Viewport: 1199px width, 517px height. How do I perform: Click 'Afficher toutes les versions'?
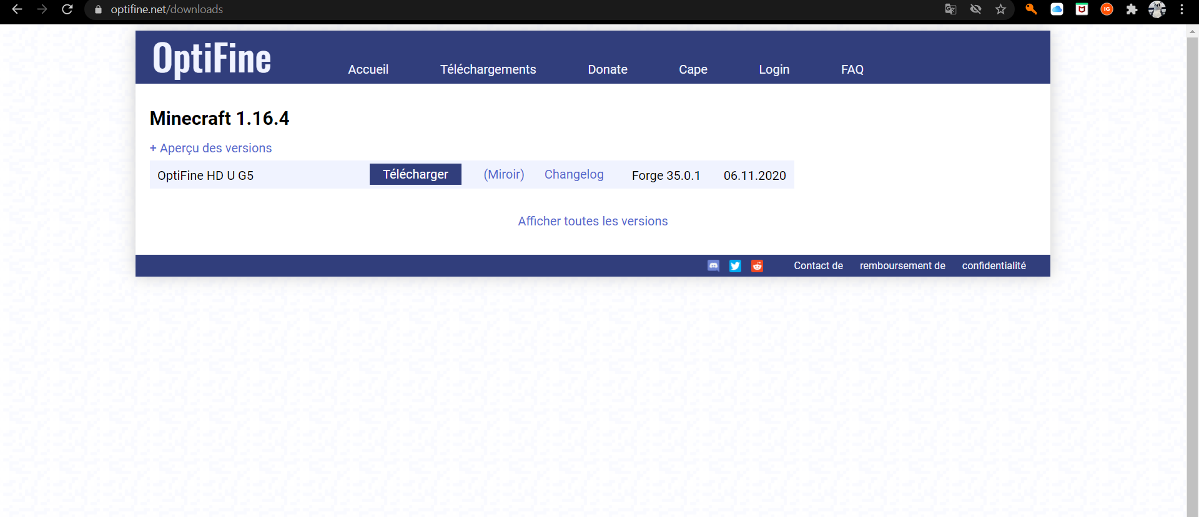(593, 221)
